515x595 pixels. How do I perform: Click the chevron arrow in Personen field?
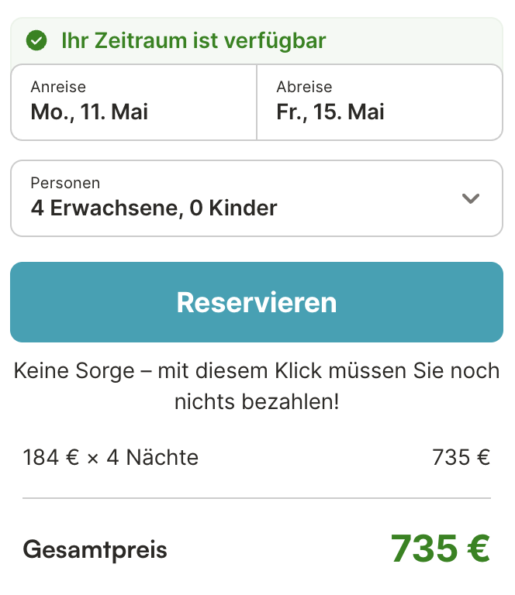[x=471, y=198]
